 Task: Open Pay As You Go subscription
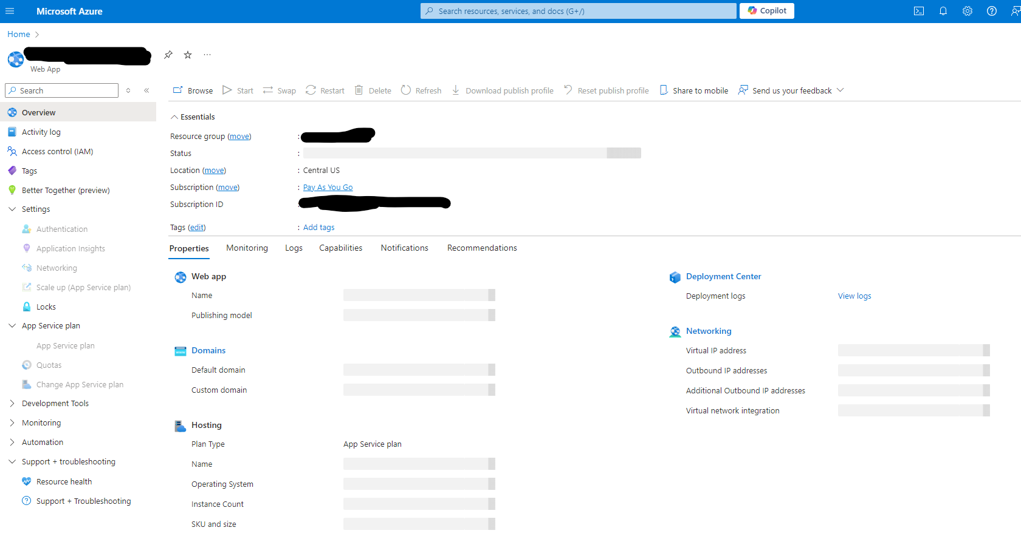(328, 188)
